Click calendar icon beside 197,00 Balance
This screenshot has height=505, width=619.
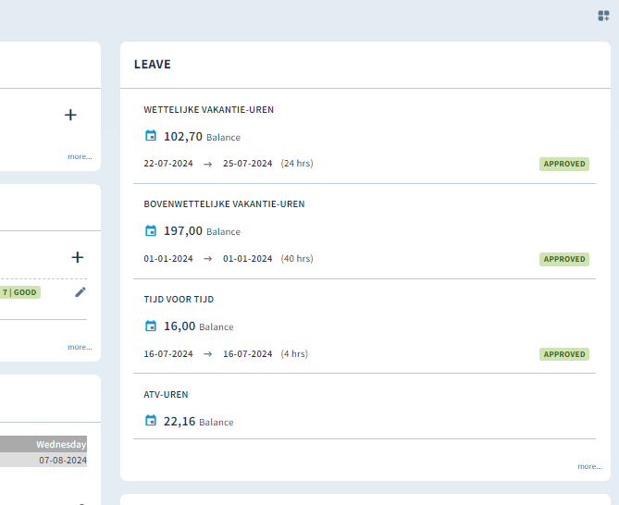tap(151, 230)
